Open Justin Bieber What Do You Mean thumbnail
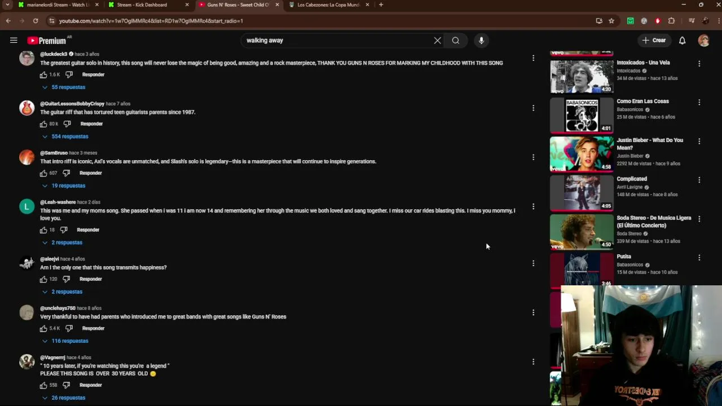The width and height of the screenshot is (722, 406). point(582,154)
